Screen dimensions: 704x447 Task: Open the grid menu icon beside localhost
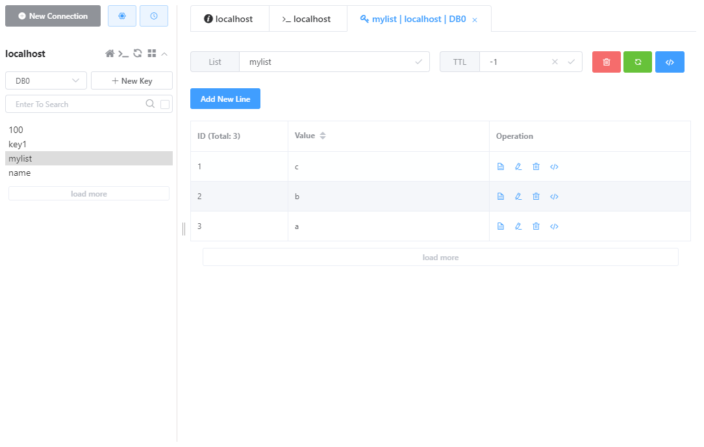[x=152, y=53]
